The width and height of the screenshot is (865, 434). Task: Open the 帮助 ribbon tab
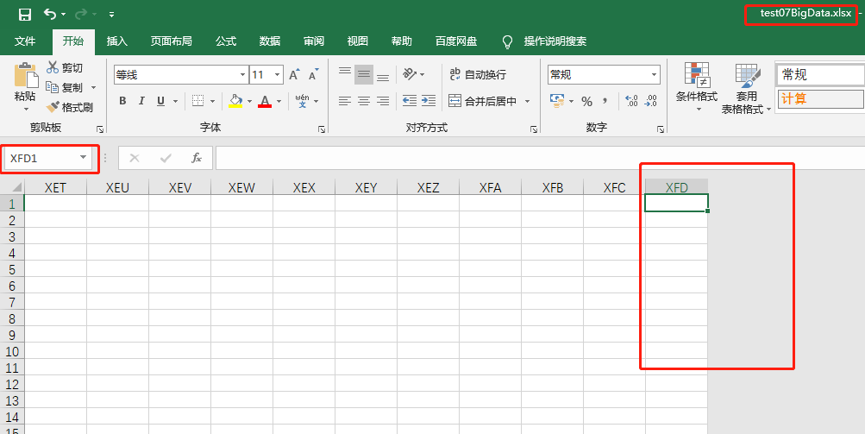tap(402, 41)
